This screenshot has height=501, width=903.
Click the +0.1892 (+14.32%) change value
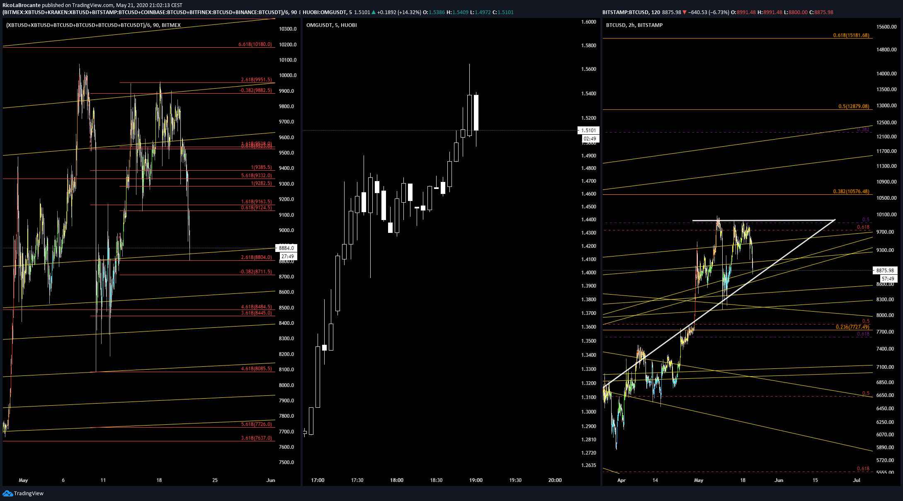[399, 12]
